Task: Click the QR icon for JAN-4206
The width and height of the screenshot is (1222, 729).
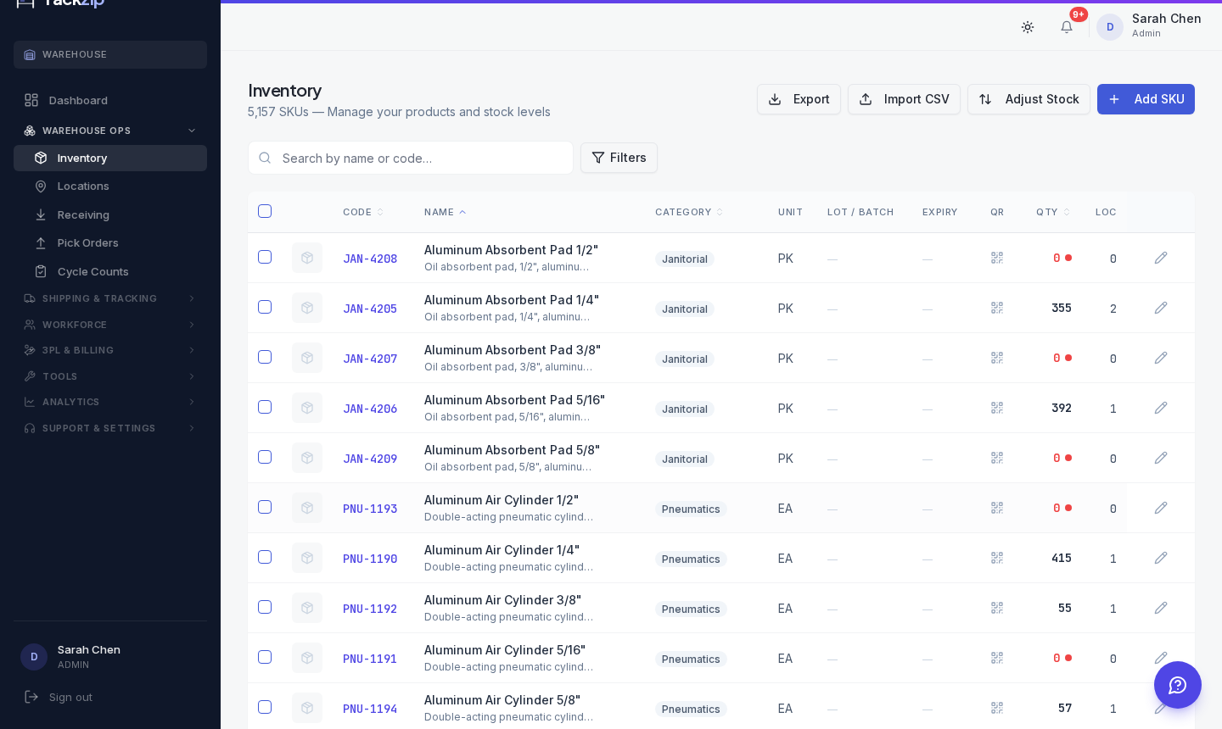Action: click(997, 408)
